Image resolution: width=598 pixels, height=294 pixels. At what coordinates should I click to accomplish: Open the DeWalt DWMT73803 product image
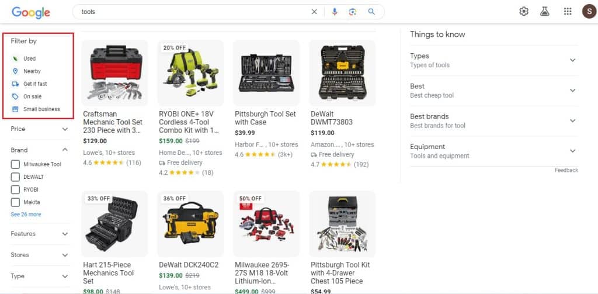click(342, 72)
